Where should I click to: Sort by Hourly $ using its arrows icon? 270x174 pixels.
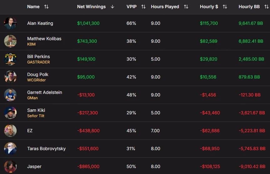tap(225, 7)
